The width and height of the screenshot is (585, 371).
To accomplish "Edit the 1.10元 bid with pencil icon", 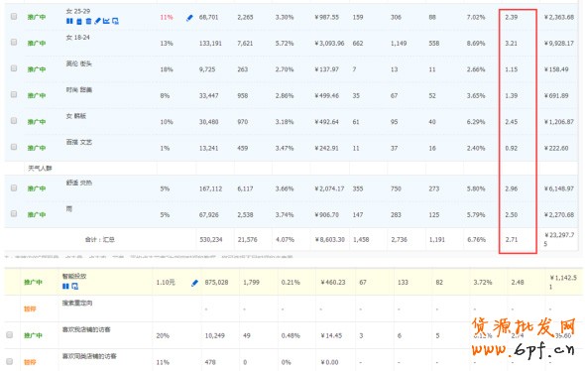I will 194,283.
